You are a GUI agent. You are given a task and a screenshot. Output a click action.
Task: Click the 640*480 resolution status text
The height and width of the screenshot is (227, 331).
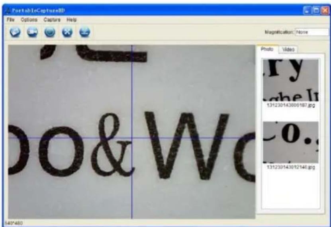14,223
